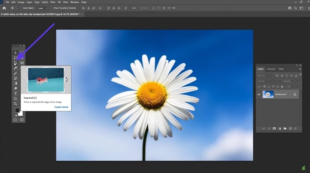
Task: Align right edges in options bar
Action: tap(93, 8)
